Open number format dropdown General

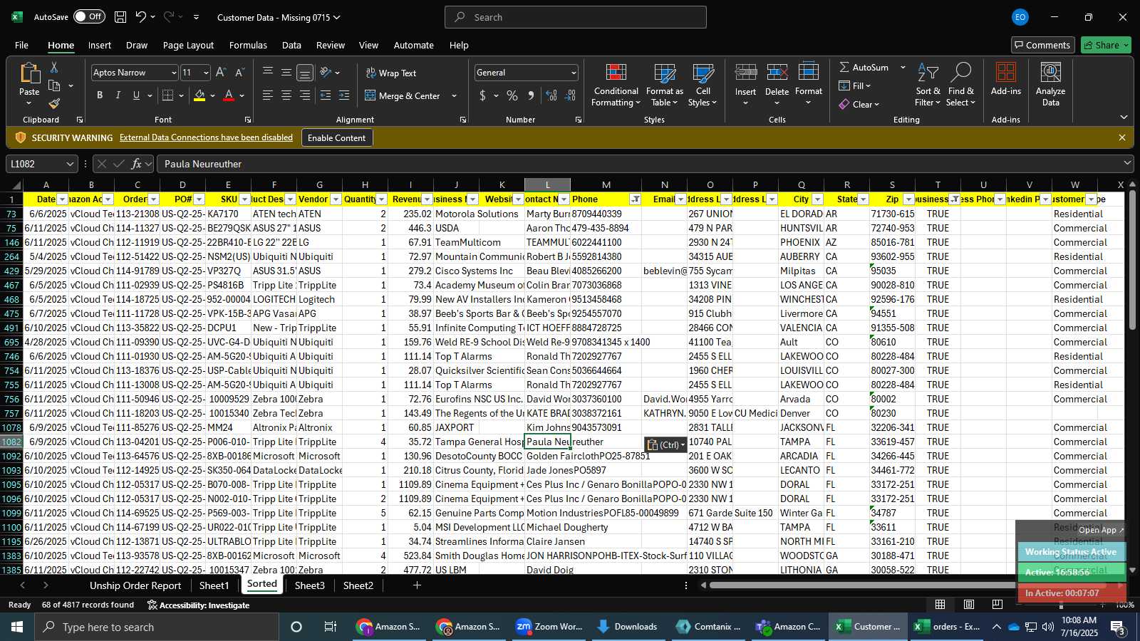574,73
